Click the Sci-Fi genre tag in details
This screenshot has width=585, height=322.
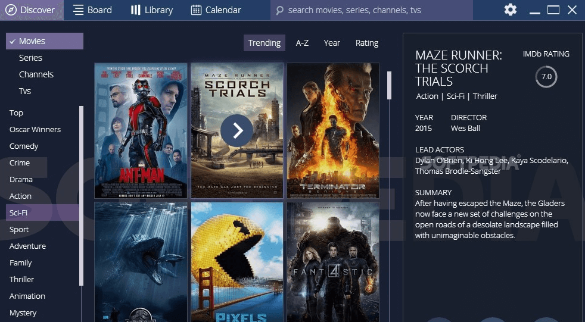tap(456, 96)
